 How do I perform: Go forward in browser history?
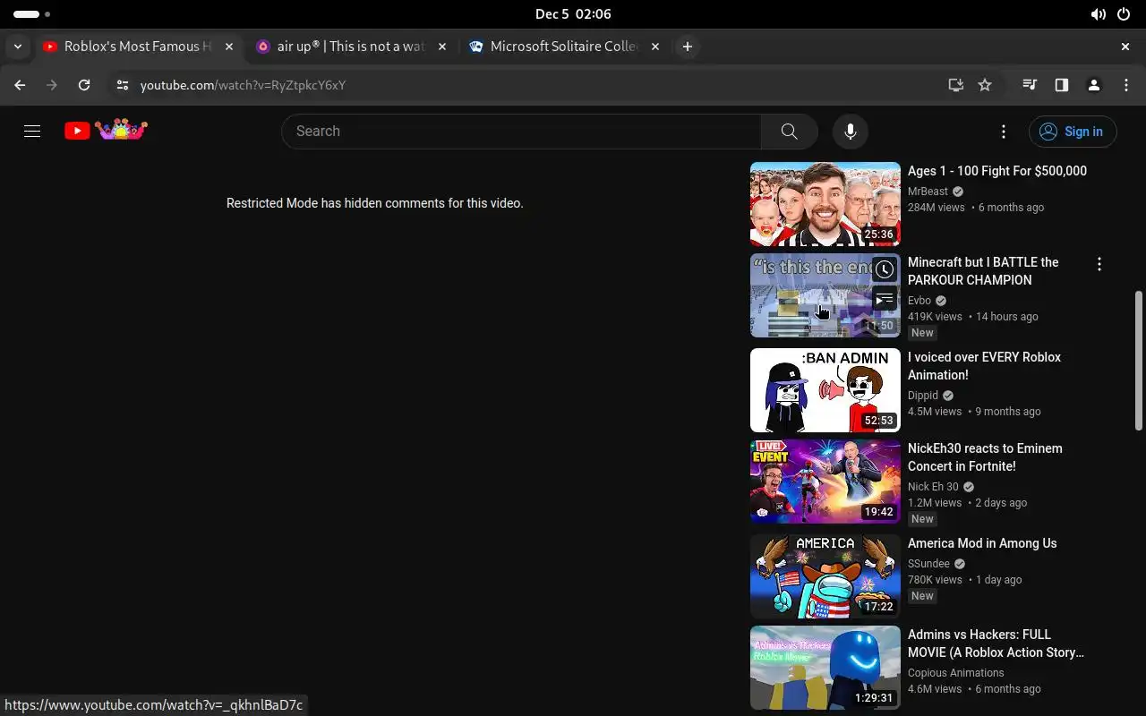(x=52, y=85)
